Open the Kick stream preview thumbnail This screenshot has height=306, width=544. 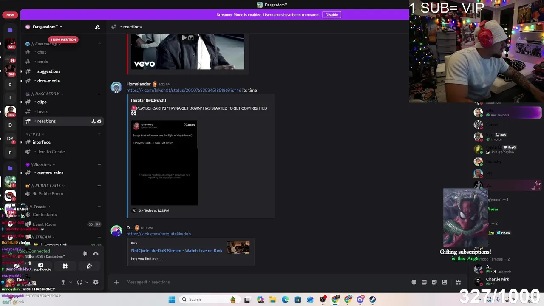(x=238, y=247)
